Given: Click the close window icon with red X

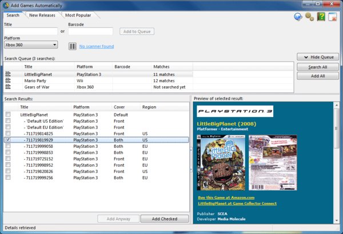Looking at the screenshot, I should [332, 17].
